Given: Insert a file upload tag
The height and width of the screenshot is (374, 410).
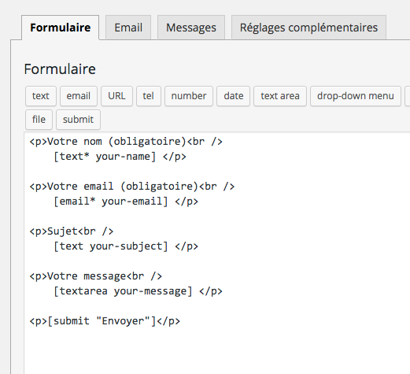Looking at the screenshot, I should pyautogui.click(x=39, y=120).
